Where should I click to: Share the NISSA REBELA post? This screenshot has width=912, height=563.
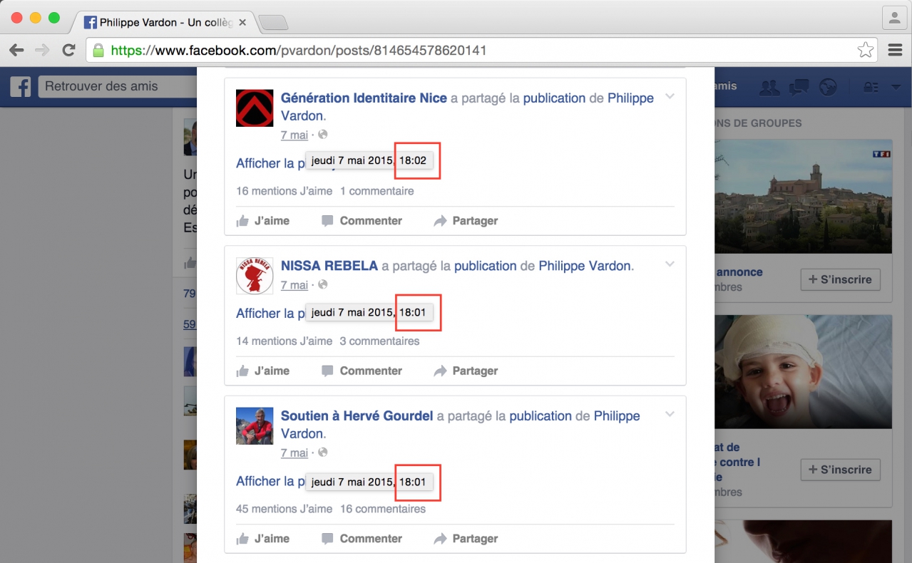(466, 371)
